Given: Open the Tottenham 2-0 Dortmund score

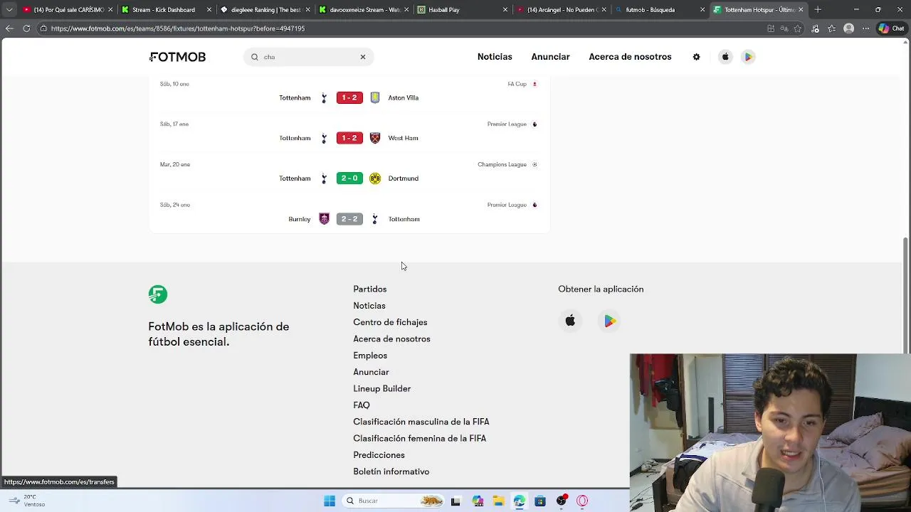Looking at the screenshot, I should coord(349,178).
